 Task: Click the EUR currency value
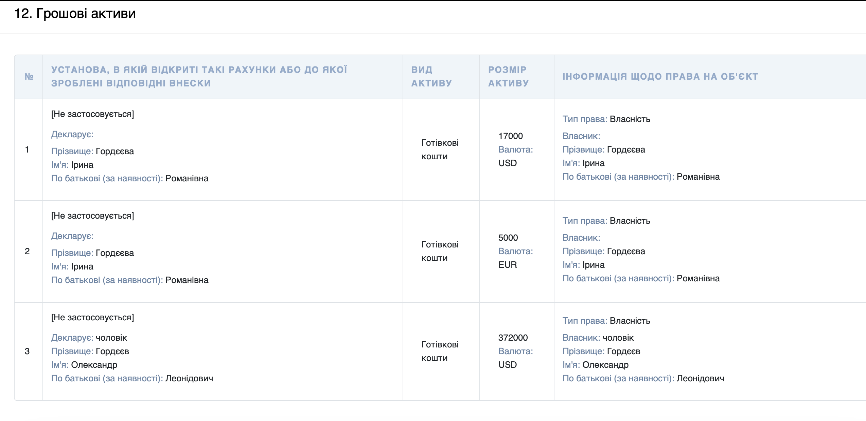click(508, 265)
